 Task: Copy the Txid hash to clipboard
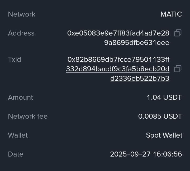tap(178, 69)
